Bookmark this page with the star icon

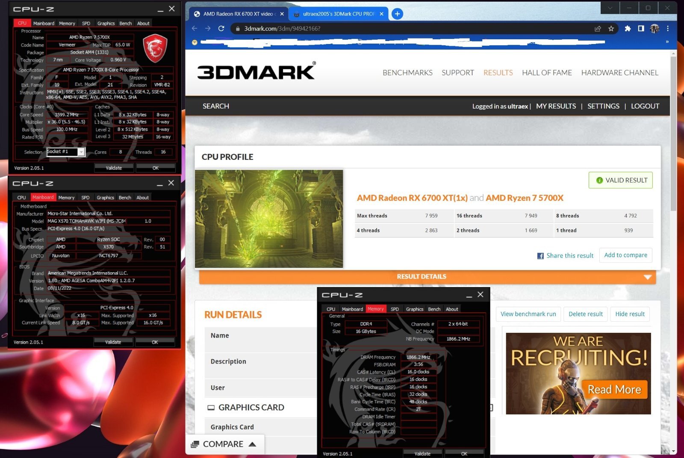click(611, 29)
